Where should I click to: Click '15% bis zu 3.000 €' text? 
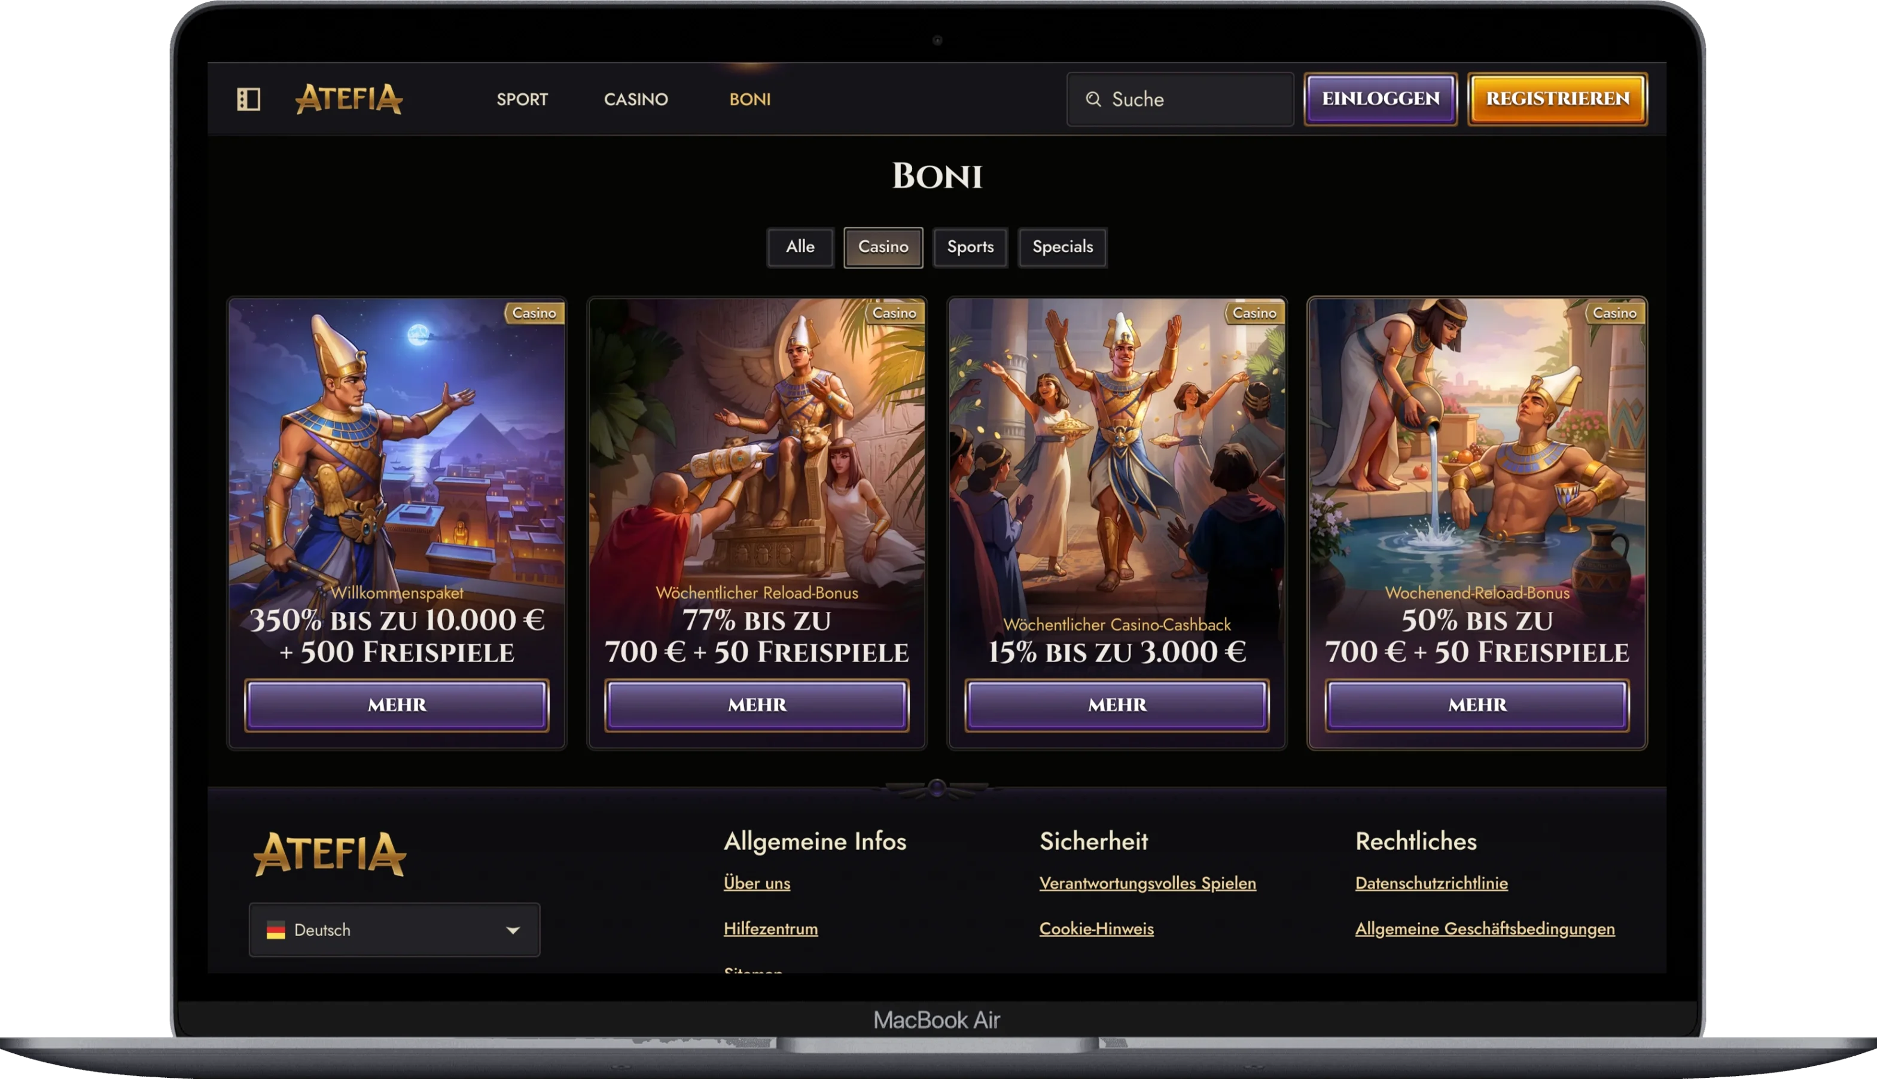[1117, 652]
